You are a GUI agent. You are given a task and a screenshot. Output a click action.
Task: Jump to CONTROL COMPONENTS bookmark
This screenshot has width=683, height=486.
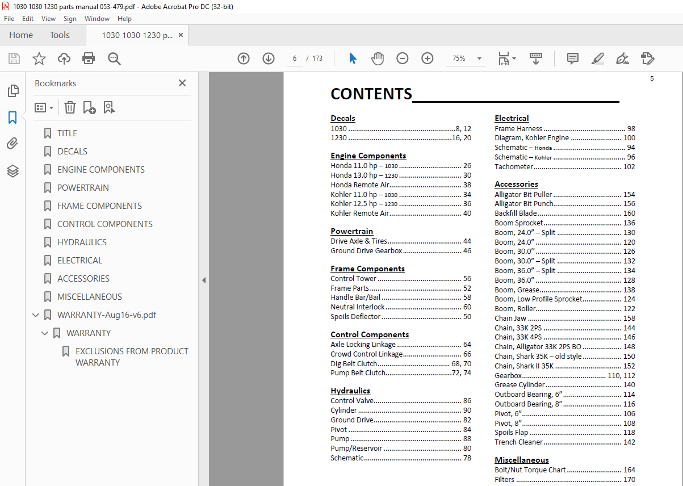click(x=105, y=224)
